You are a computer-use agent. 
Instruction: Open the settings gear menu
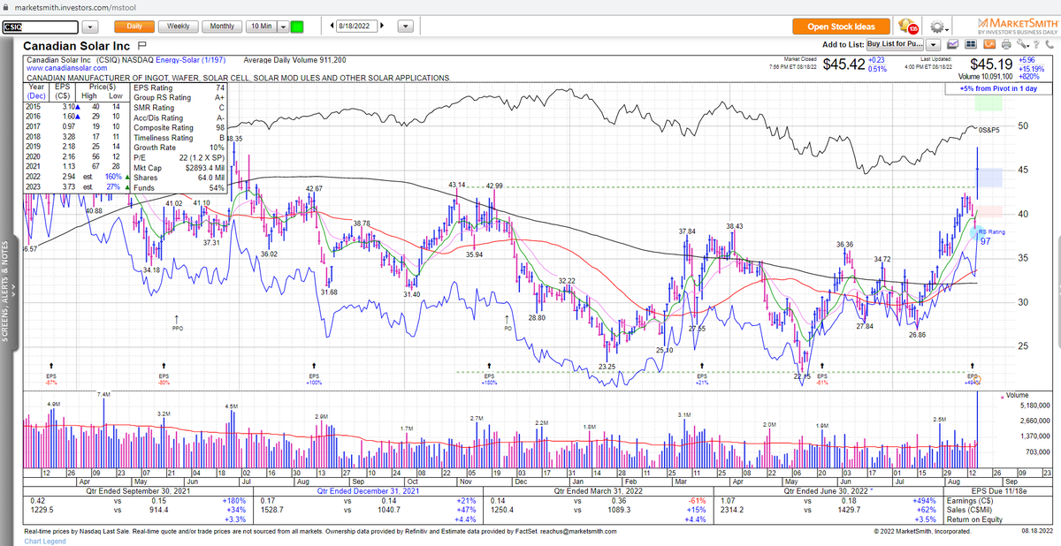(937, 27)
